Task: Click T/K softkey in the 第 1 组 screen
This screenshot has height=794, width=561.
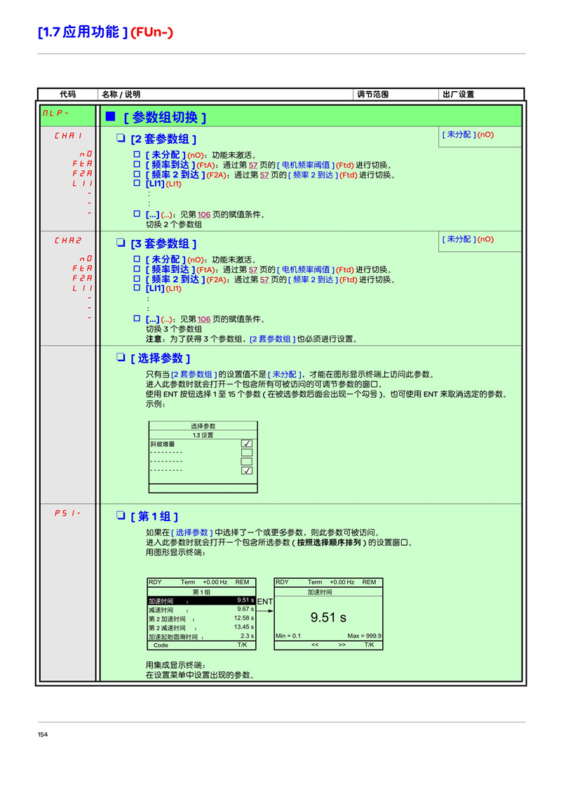Action: 243,645
